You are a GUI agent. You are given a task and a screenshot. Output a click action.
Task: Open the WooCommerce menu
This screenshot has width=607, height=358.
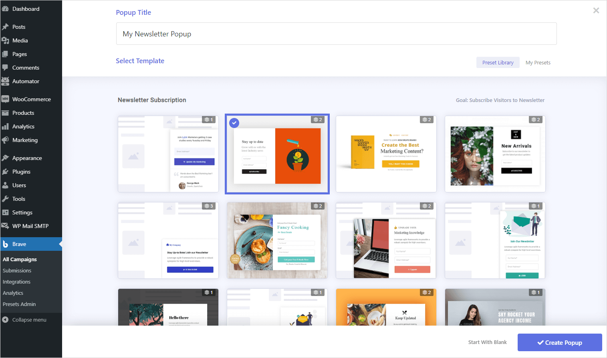[31, 99]
